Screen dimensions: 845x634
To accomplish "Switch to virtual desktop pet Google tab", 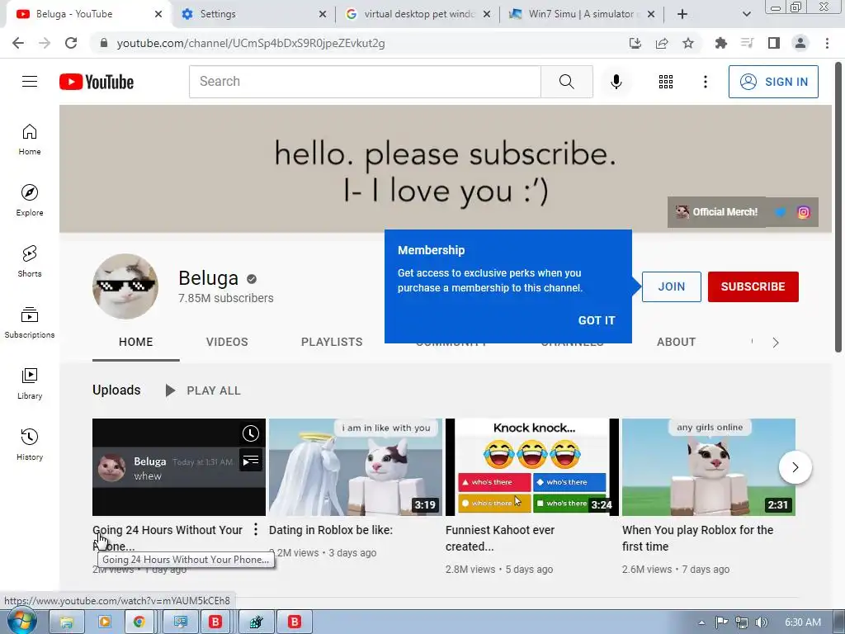I will tap(418, 14).
